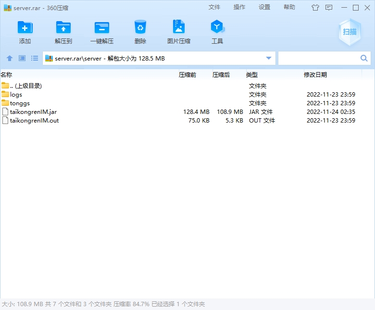Select the 'taikongrenIM.out' file name
Image resolution: width=375 pixels, height=310 pixels.
coord(35,121)
